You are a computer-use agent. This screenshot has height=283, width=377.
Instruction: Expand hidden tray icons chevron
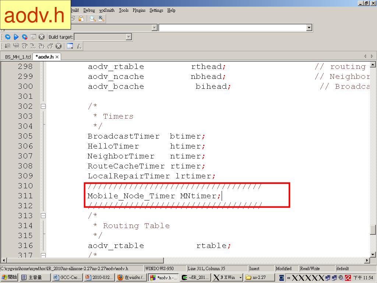pos(288,278)
